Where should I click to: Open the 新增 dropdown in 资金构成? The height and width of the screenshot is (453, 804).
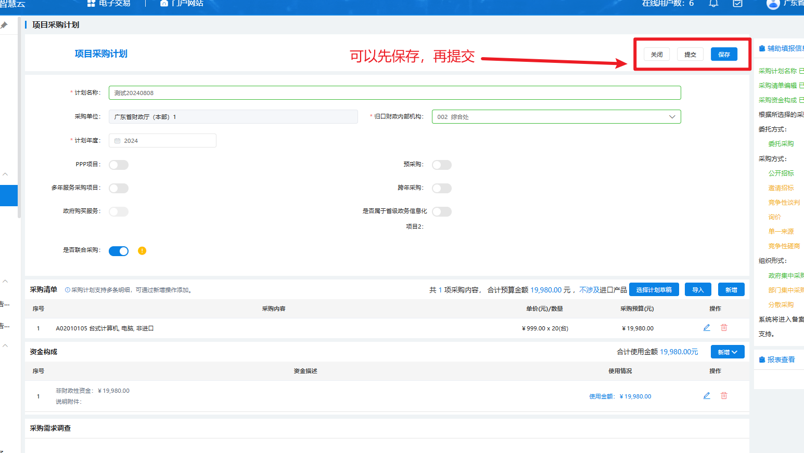click(728, 352)
